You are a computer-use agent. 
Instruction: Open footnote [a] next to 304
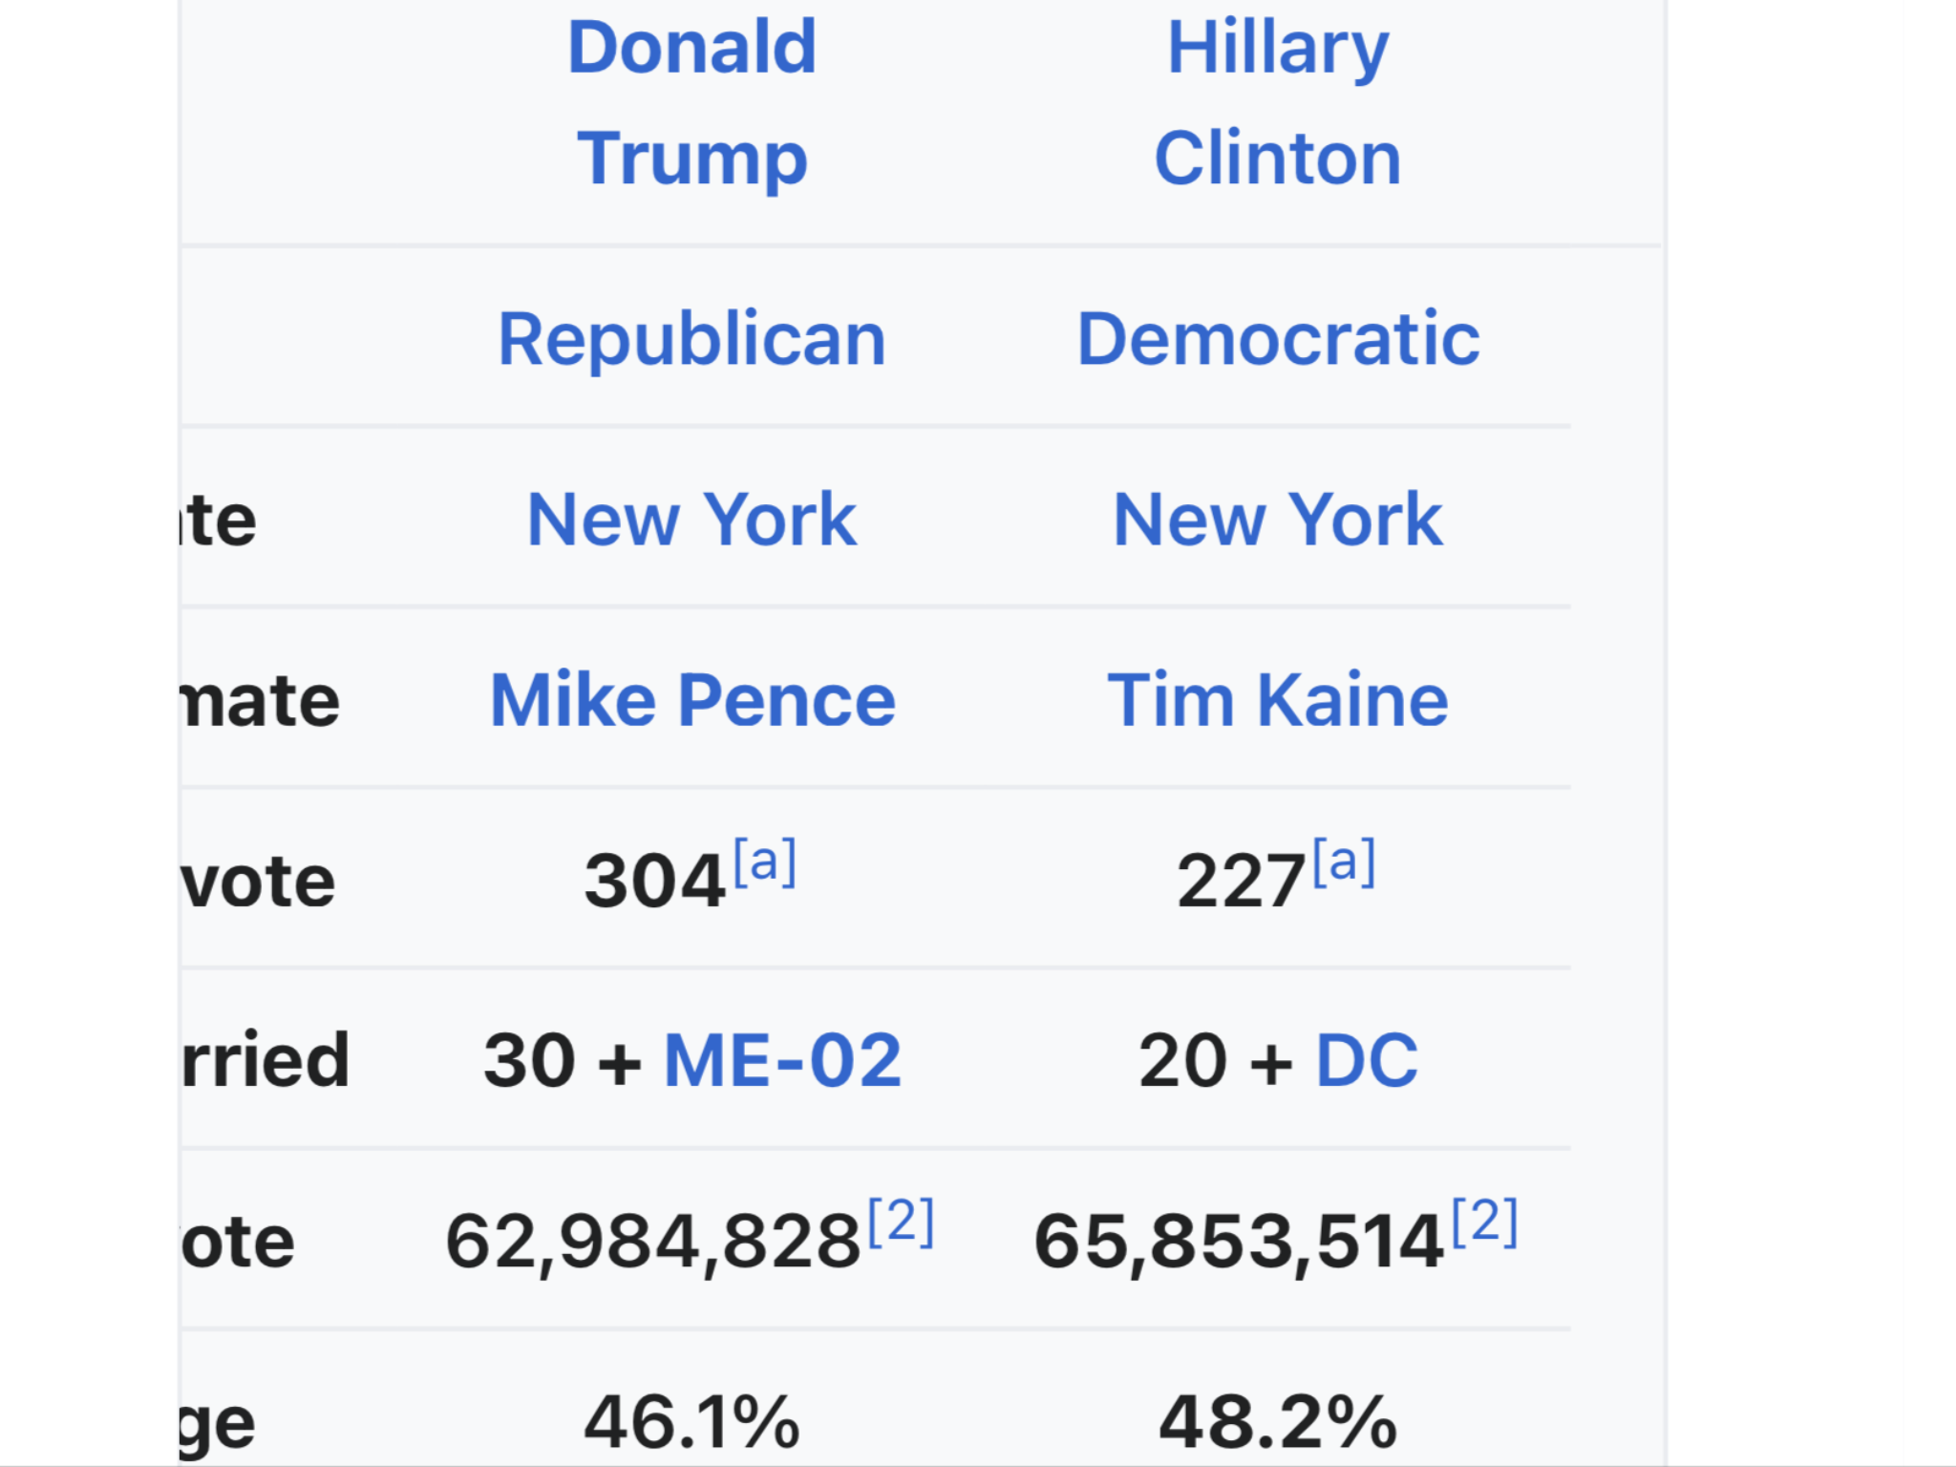pyautogui.click(x=764, y=862)
